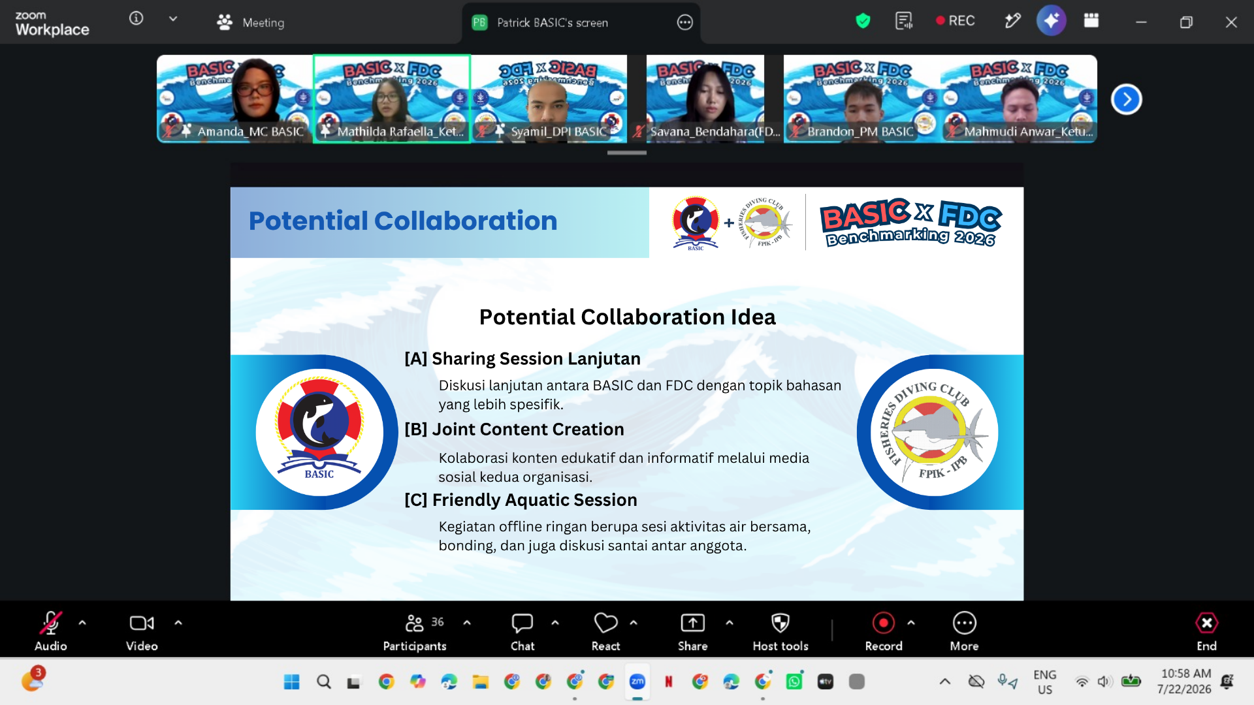Start sharing with Share button
The height and width of the screenshot is (705, 1254).
tap(693, 631)
